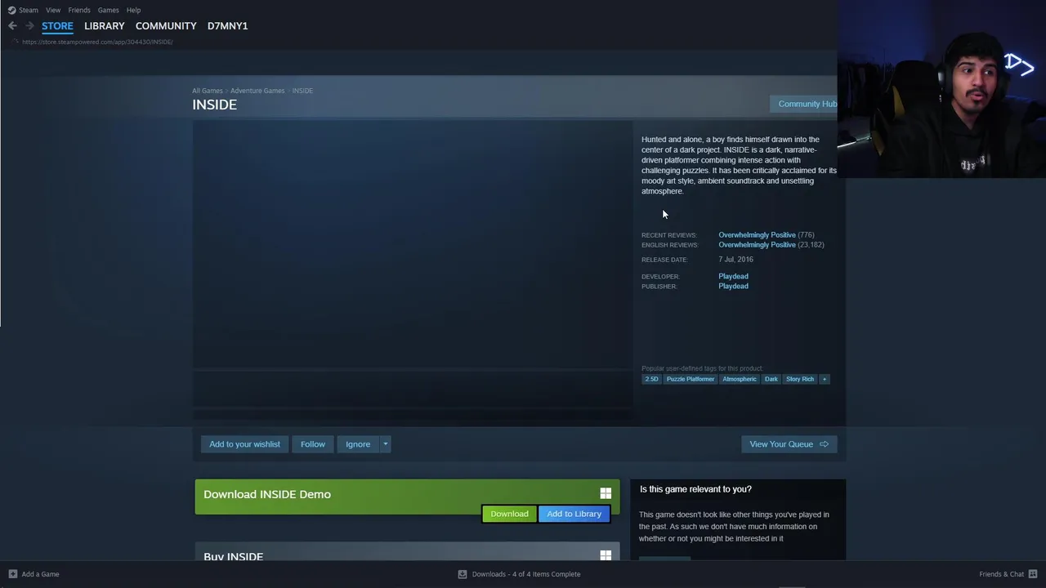
Task: Click the Follow button
Action: pos(313,444)
